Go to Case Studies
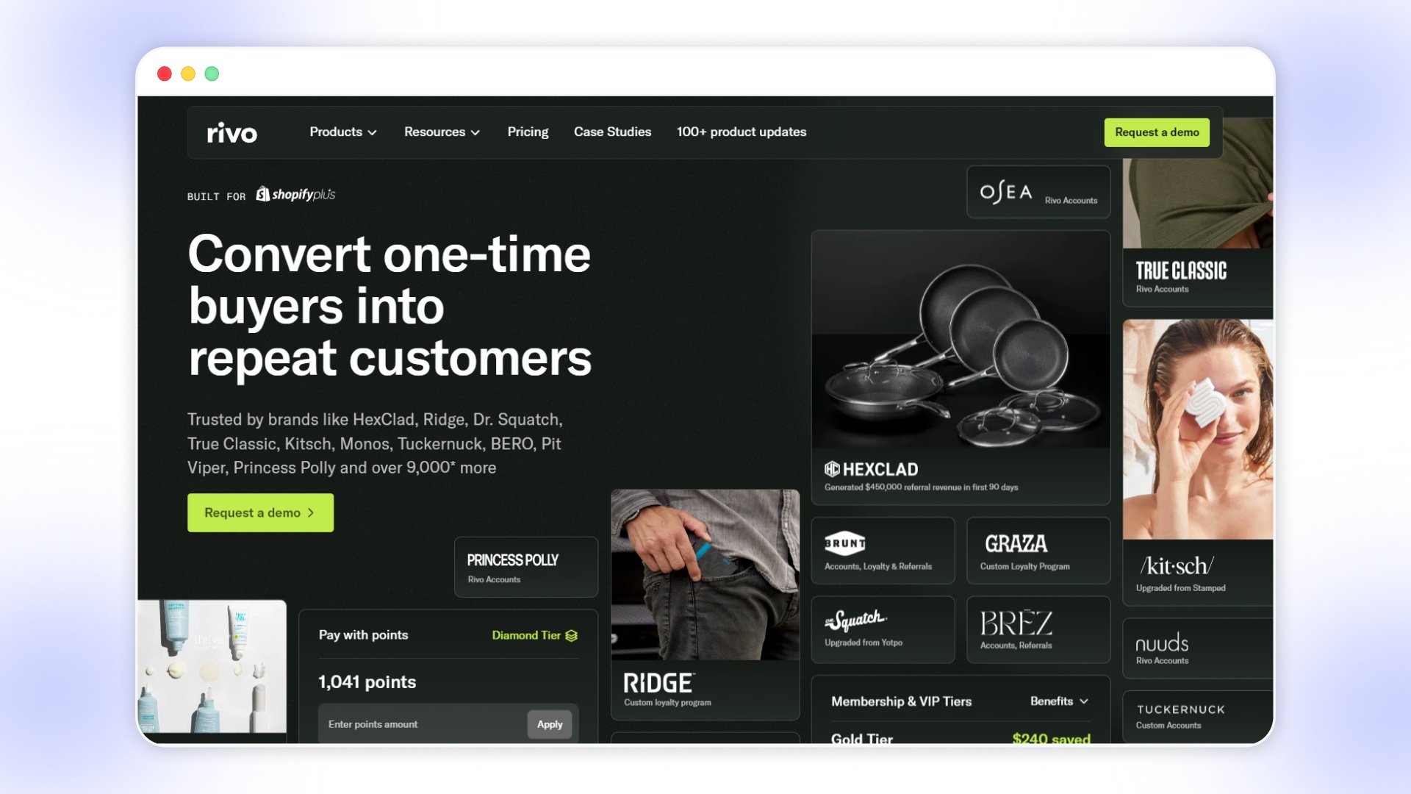Viewport: 1411px width, 794px height. coord(612,132)
